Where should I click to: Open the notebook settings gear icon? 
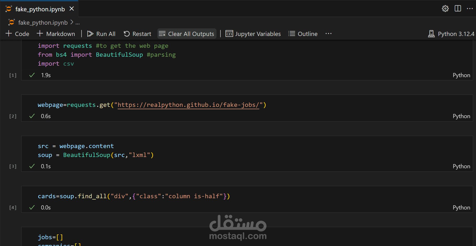(x=445, y=9)
